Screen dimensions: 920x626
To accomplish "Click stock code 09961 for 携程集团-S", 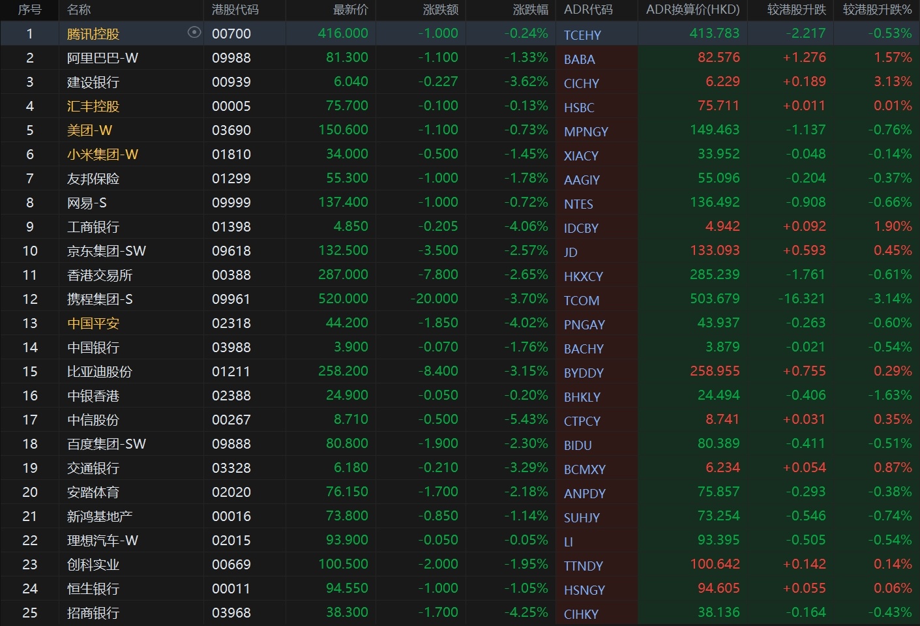I will tap(231, 299).
